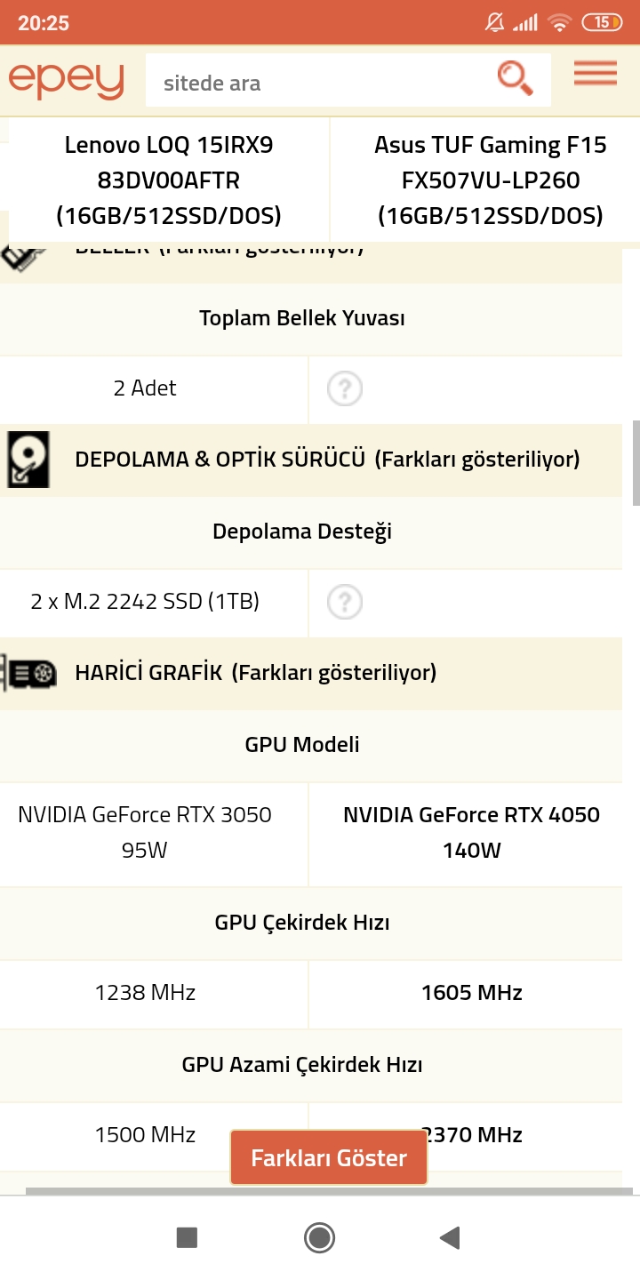This screenshot has height=1280, width=640.
Task: Open the Asus TUF Gaming F15 product header
Action: point(491,180)
